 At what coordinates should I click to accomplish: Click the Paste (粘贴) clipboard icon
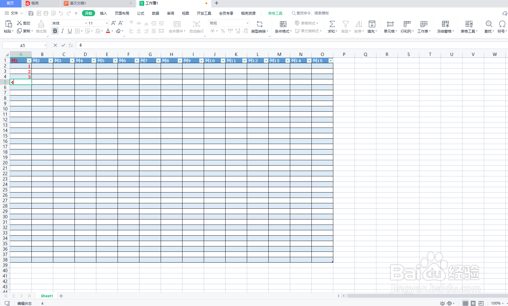pyautogui.click(x=9, y=24)
